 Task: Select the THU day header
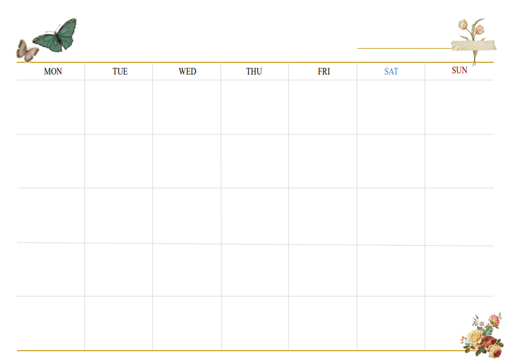(254, 71)
